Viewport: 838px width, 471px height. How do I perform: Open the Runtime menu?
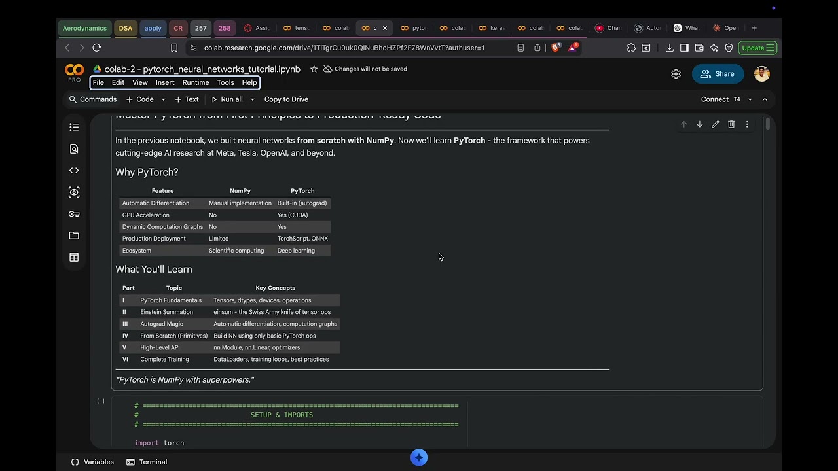[x=196, y=82]
